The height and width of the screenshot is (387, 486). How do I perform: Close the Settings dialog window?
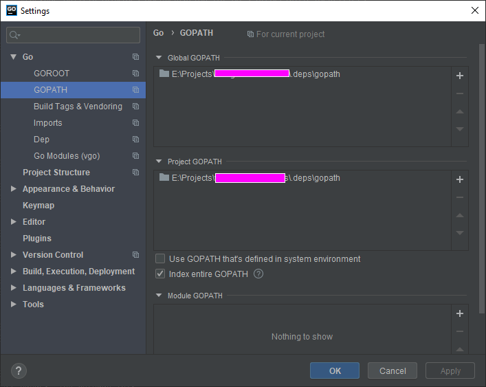[x=474, y=10]
